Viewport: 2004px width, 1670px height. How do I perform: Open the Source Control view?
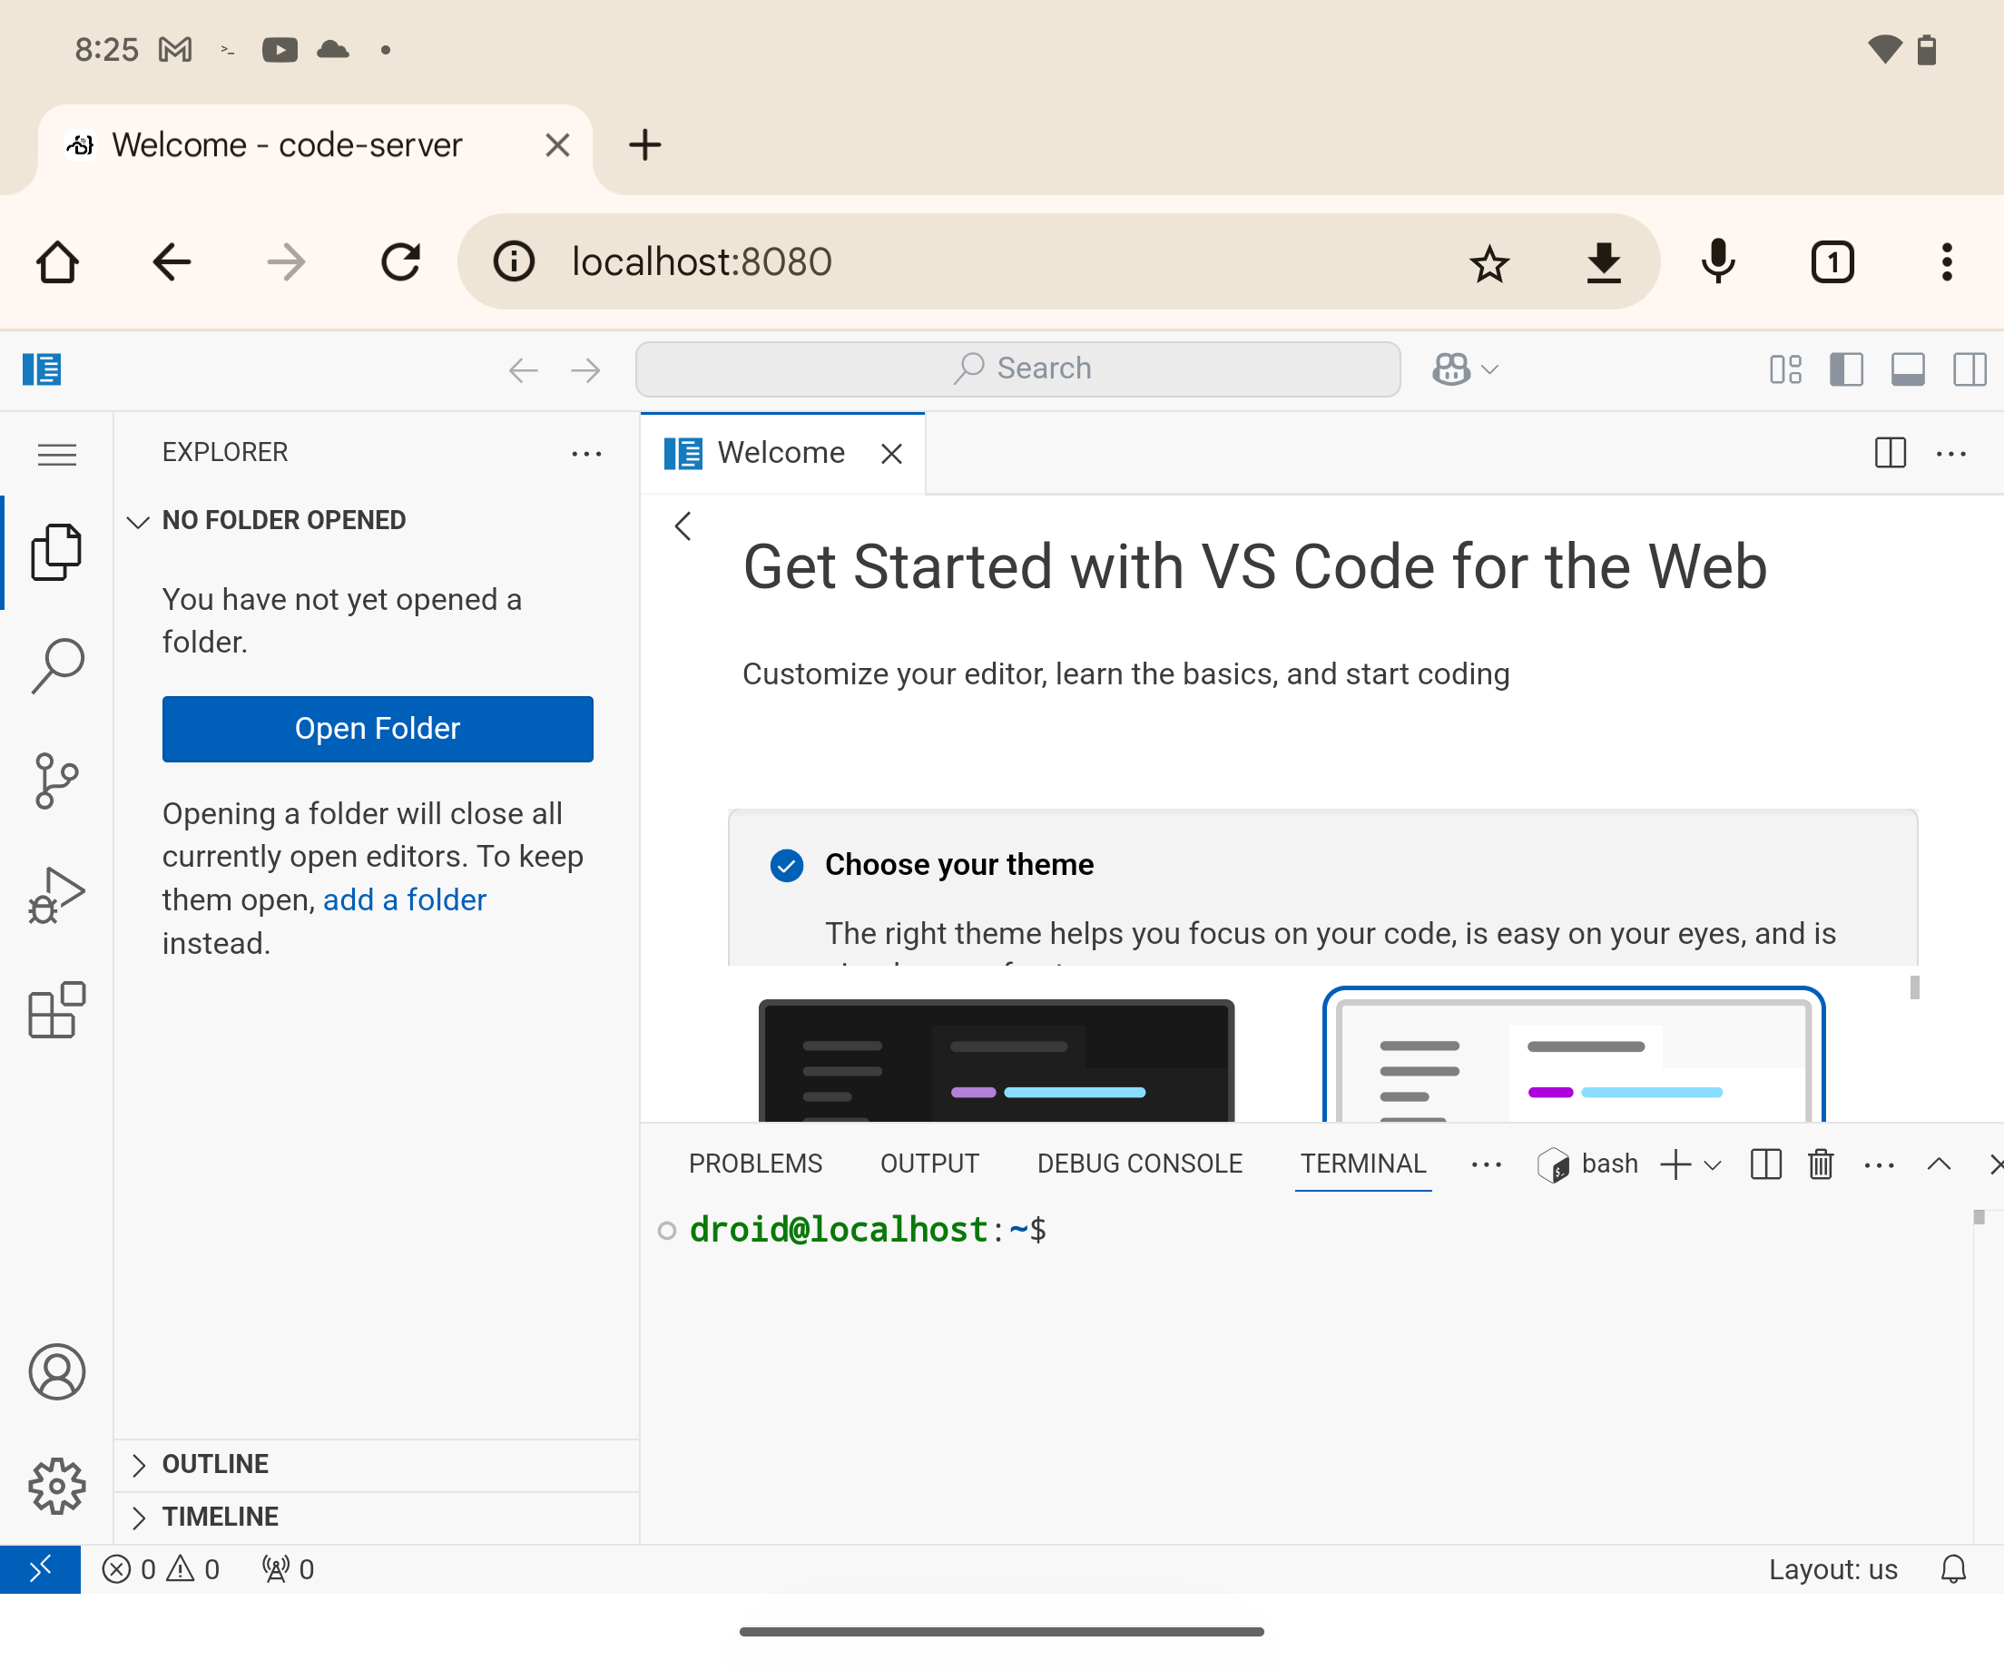click(56, 780)
